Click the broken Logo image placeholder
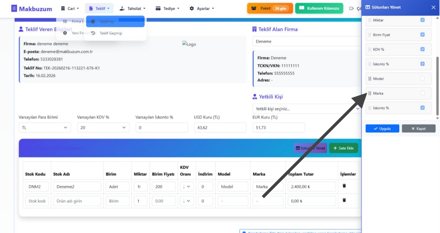The width and height of the screenshot is (440, 233). pyautogui.click(x=189, y=44)
